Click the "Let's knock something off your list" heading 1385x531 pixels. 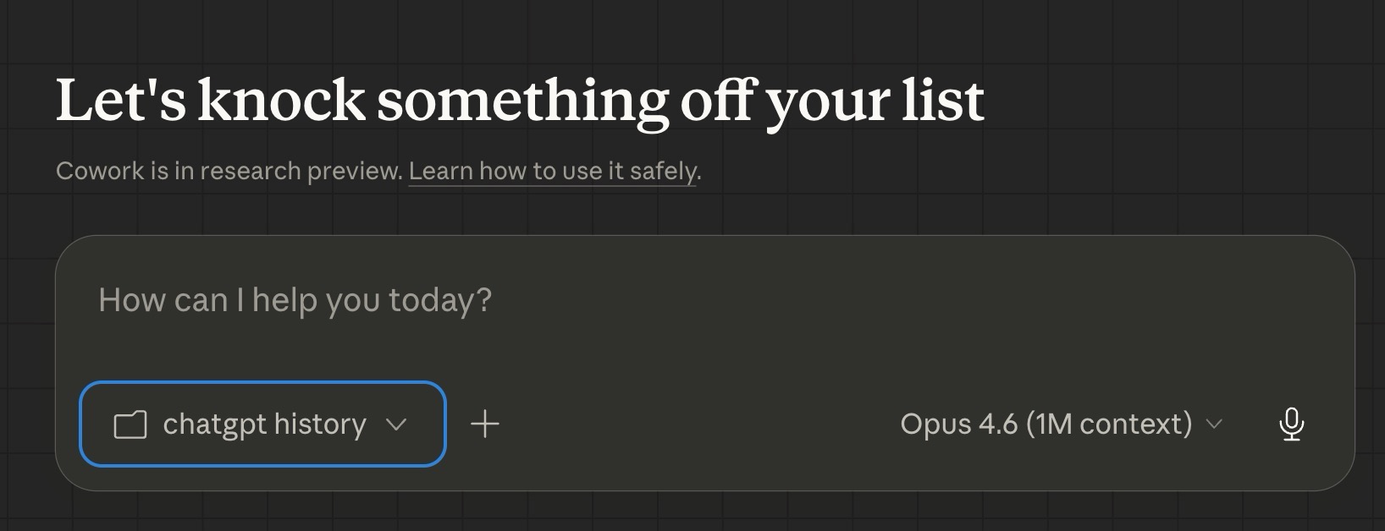pyautogui.click(x=520, y=101)
